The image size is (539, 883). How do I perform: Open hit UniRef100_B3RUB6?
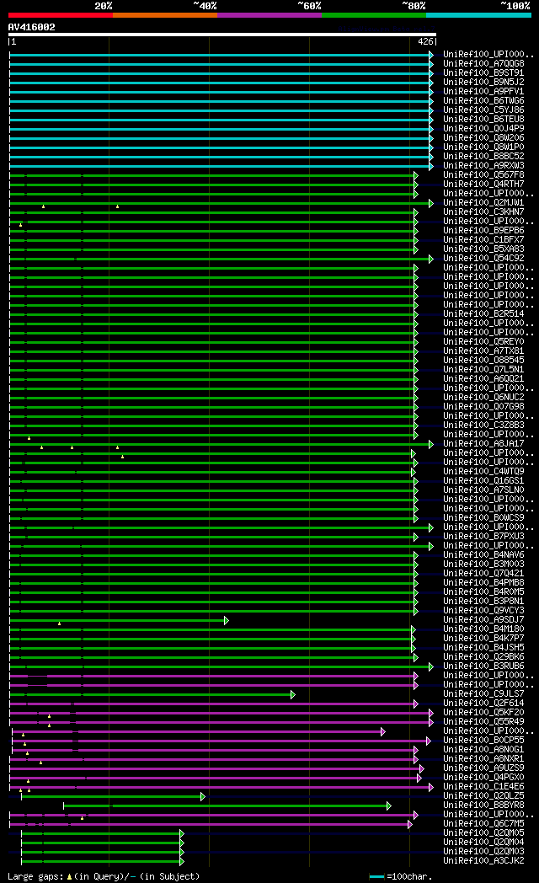(483, 666)
